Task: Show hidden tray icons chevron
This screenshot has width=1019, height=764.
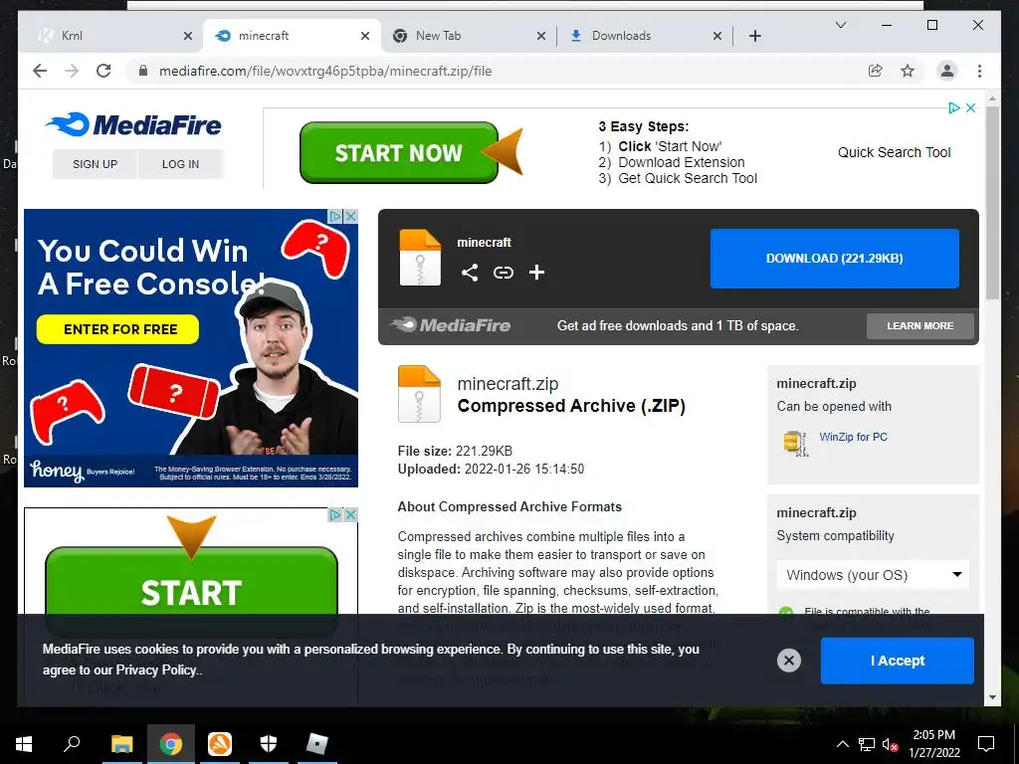Action: (x=842, y=744)
